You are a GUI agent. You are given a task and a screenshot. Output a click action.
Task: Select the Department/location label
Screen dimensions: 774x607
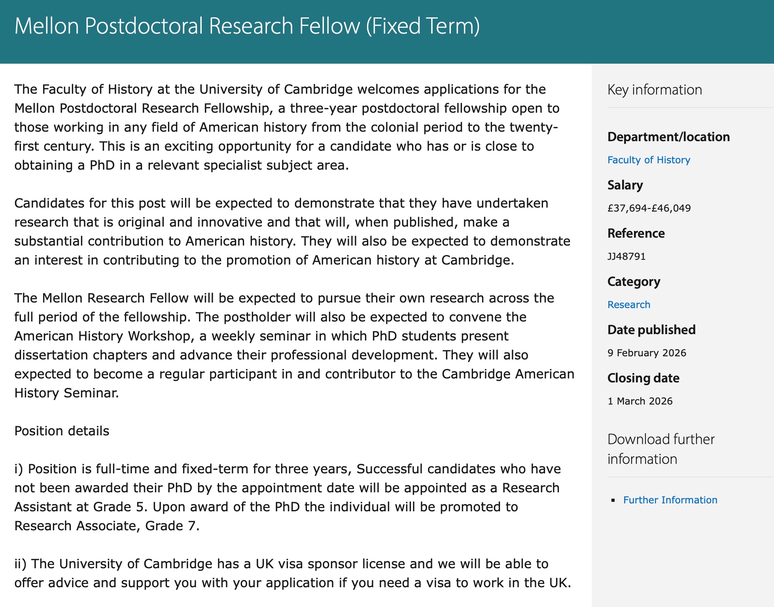668,137
